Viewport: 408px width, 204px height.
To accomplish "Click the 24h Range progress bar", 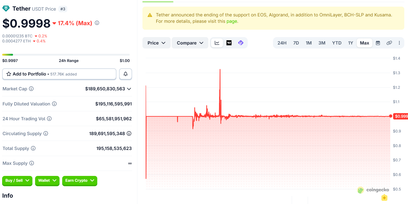I will pos(66,55).
